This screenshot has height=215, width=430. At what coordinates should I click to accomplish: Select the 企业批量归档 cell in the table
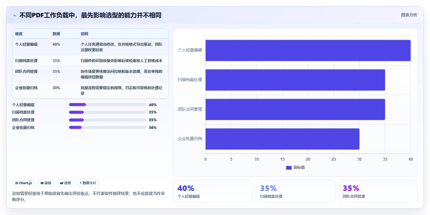pyautogui.click(x=26, y=88)
